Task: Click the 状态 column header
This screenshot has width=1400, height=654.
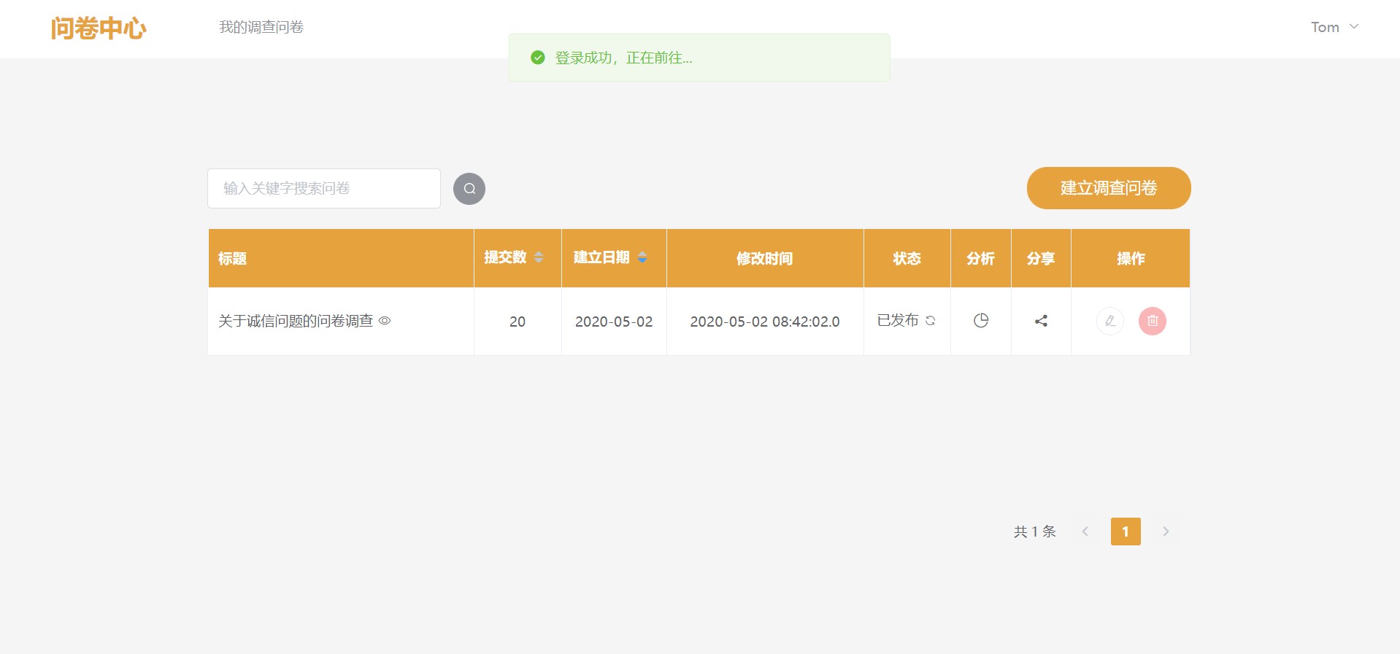Action: [x=907, y=258]
